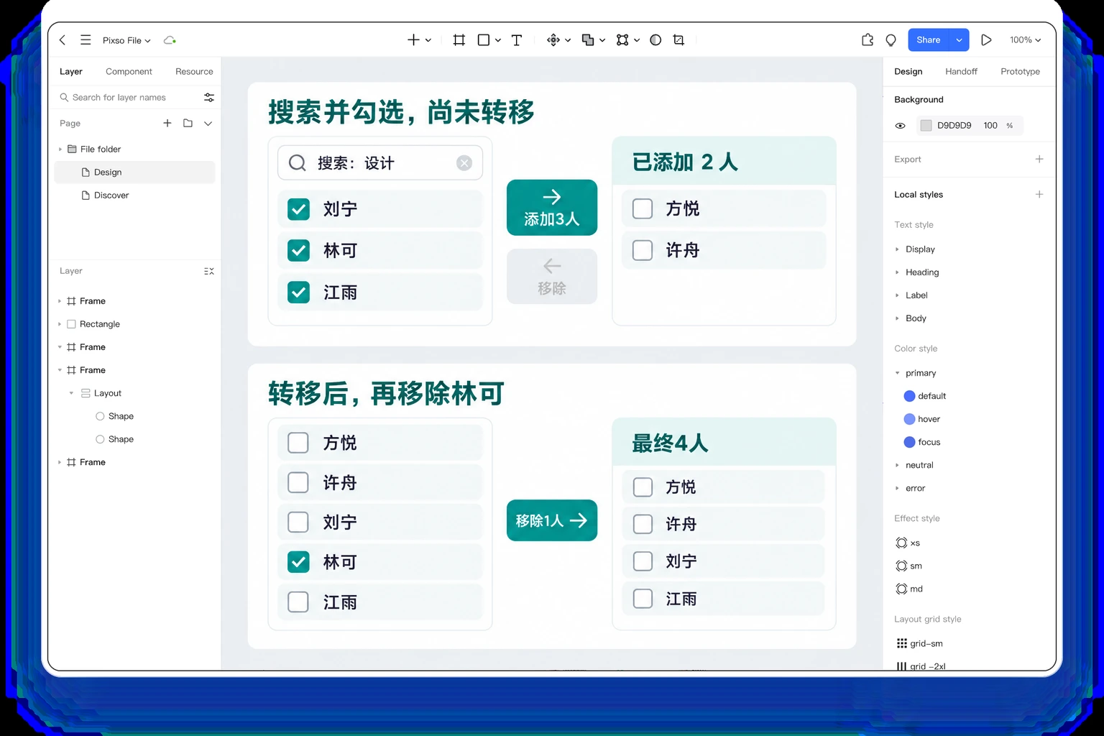
Task: Select the Frame tool in toolbar
Action: 459,40
